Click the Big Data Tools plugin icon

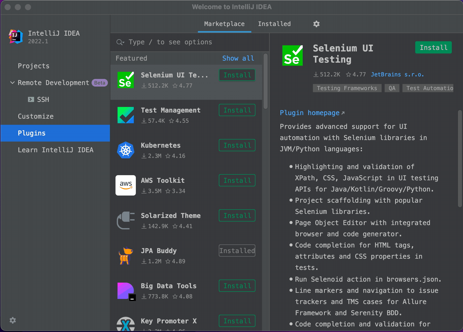point(125,291)
